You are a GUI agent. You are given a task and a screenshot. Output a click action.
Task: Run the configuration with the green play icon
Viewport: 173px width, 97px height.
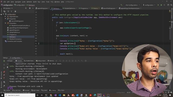pos(158,5)
